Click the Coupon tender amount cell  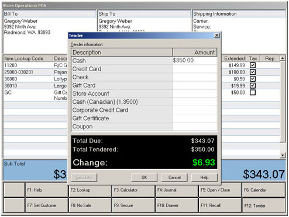click(x=195, y=127)
